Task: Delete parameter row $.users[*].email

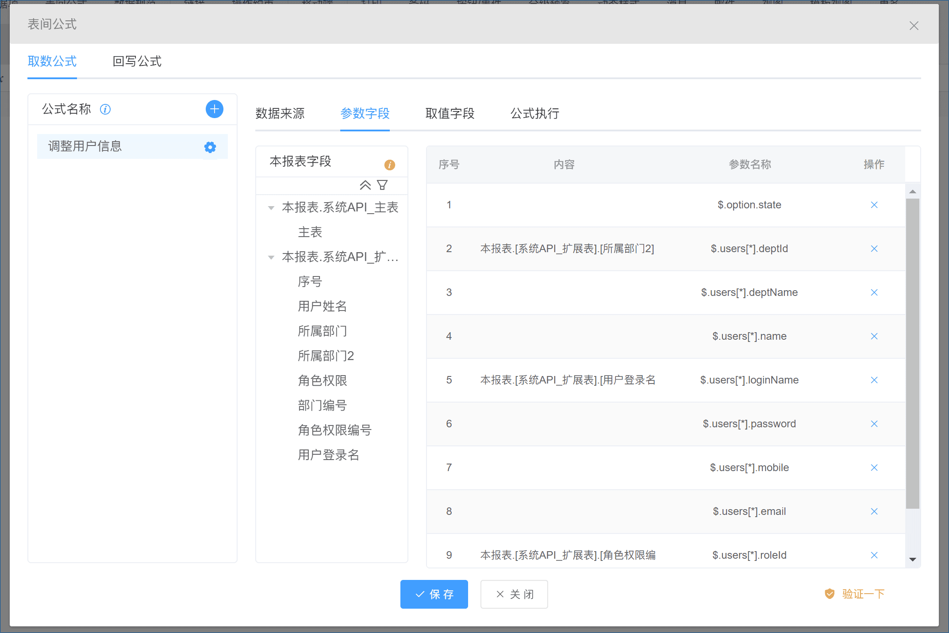Action: 874,511
